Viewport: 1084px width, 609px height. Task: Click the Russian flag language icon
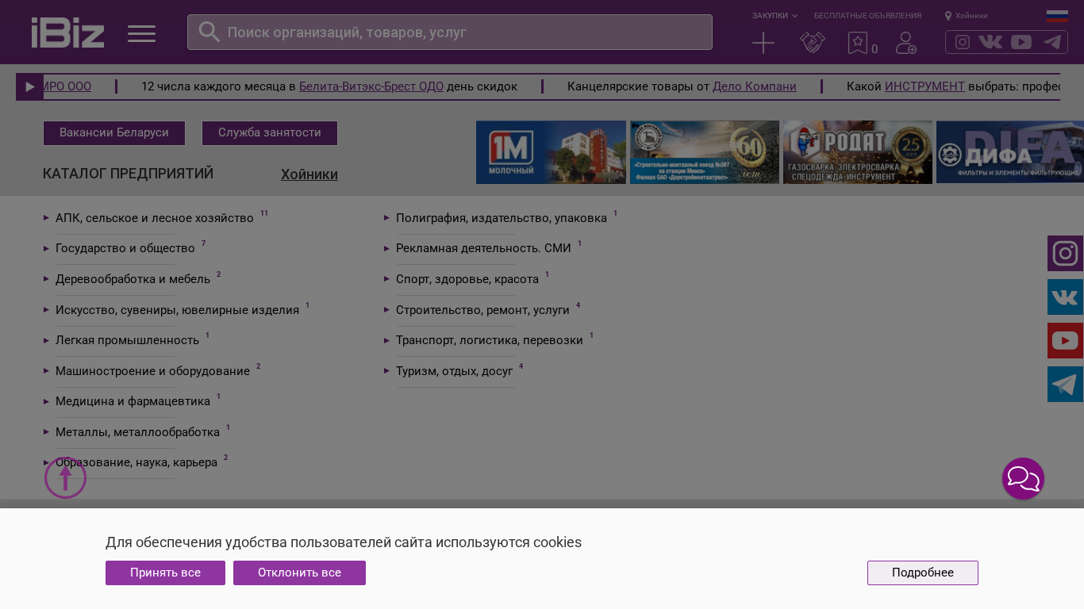1057,16
